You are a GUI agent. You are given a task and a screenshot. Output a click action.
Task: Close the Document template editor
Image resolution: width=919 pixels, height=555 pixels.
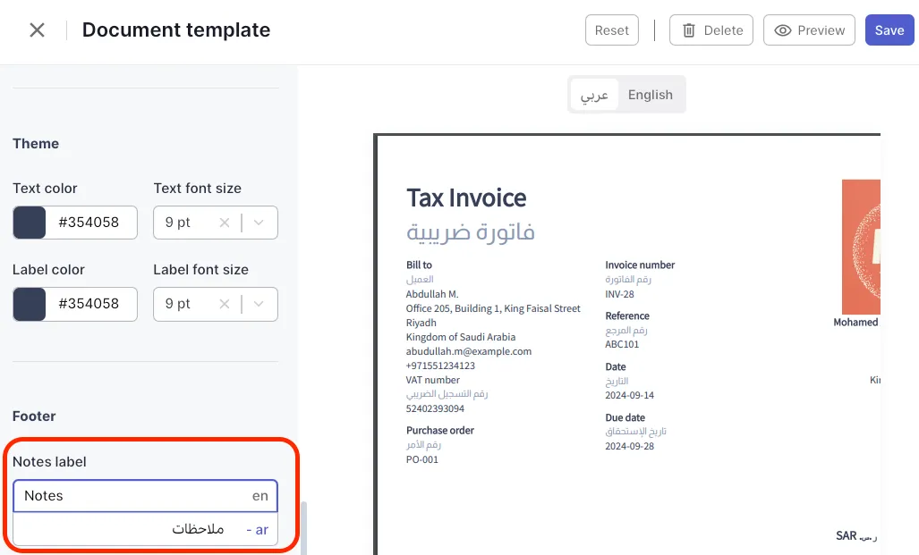coord(37,30)
